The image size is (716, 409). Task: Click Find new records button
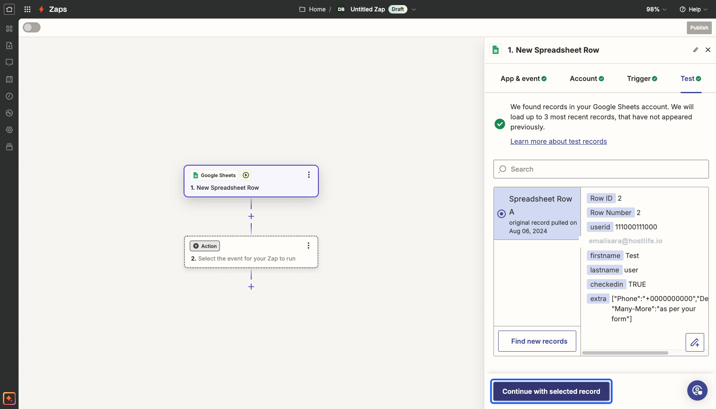coord(537,341)
